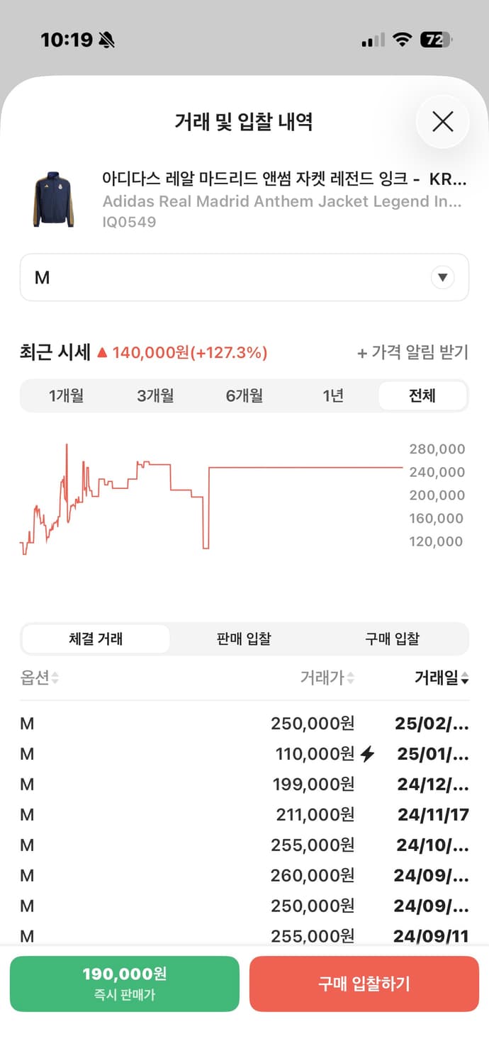The width and height of the screenshot is (489, 1063).
Task: Collapse the 전체 period selector
Action: (x=422, y=395)
